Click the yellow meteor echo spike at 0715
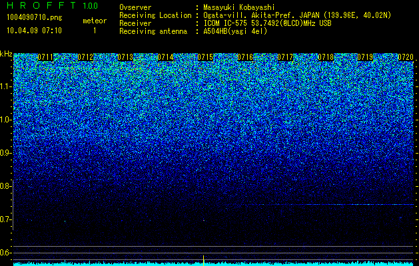 tap(204, 261)
